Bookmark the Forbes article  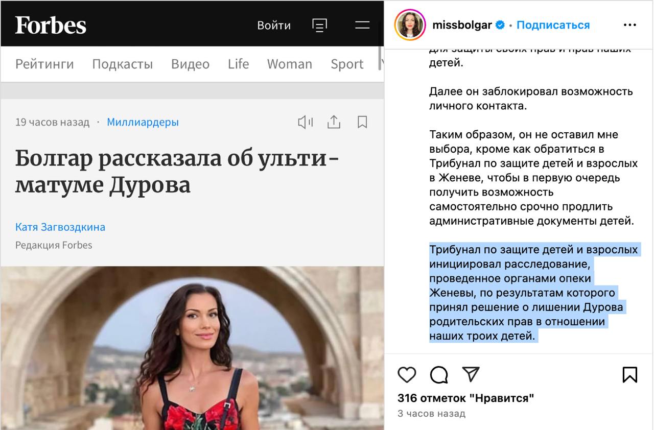[362, 122]
